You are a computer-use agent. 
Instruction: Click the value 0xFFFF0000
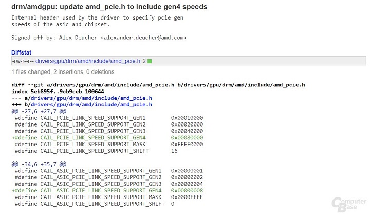click(x=187, y=144)
